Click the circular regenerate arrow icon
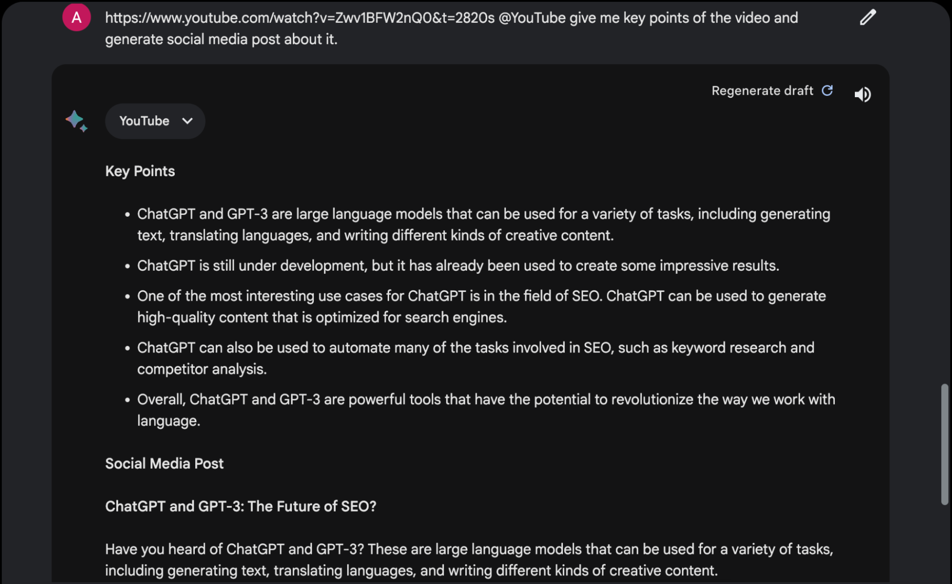952x584 pixels. pos(828,91)
